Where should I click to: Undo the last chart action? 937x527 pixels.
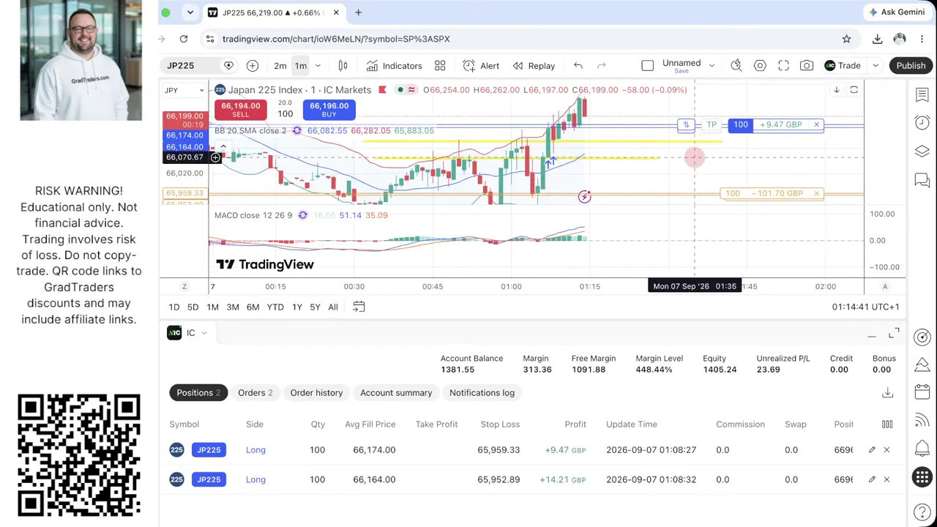point(578,66)
